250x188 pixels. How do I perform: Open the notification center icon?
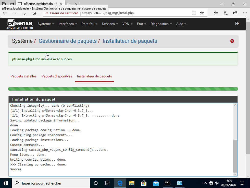[242, 183]
